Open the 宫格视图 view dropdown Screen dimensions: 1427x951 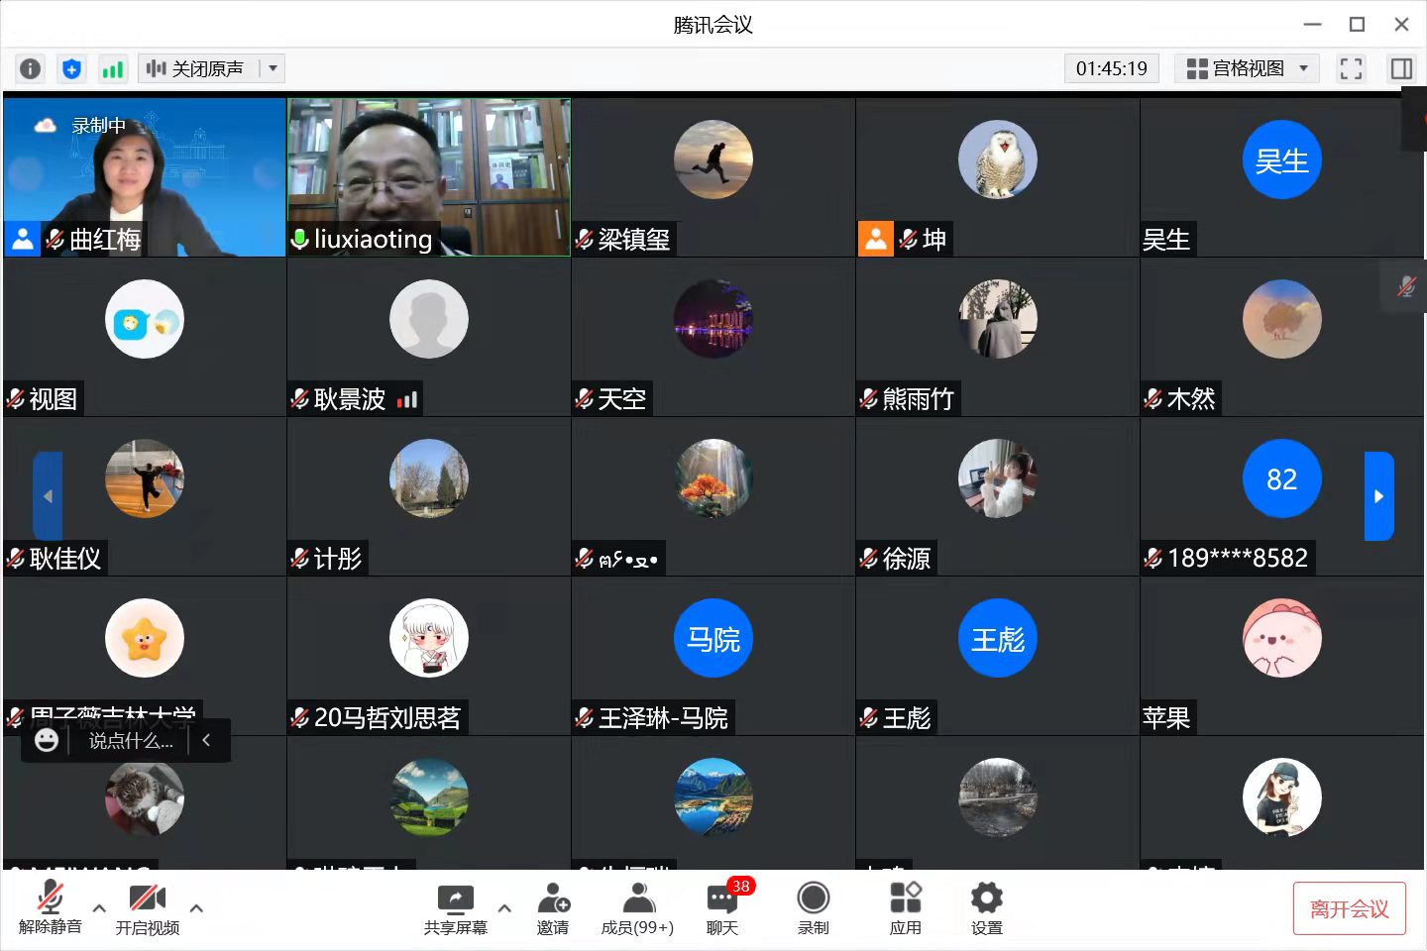point(1247,68)
